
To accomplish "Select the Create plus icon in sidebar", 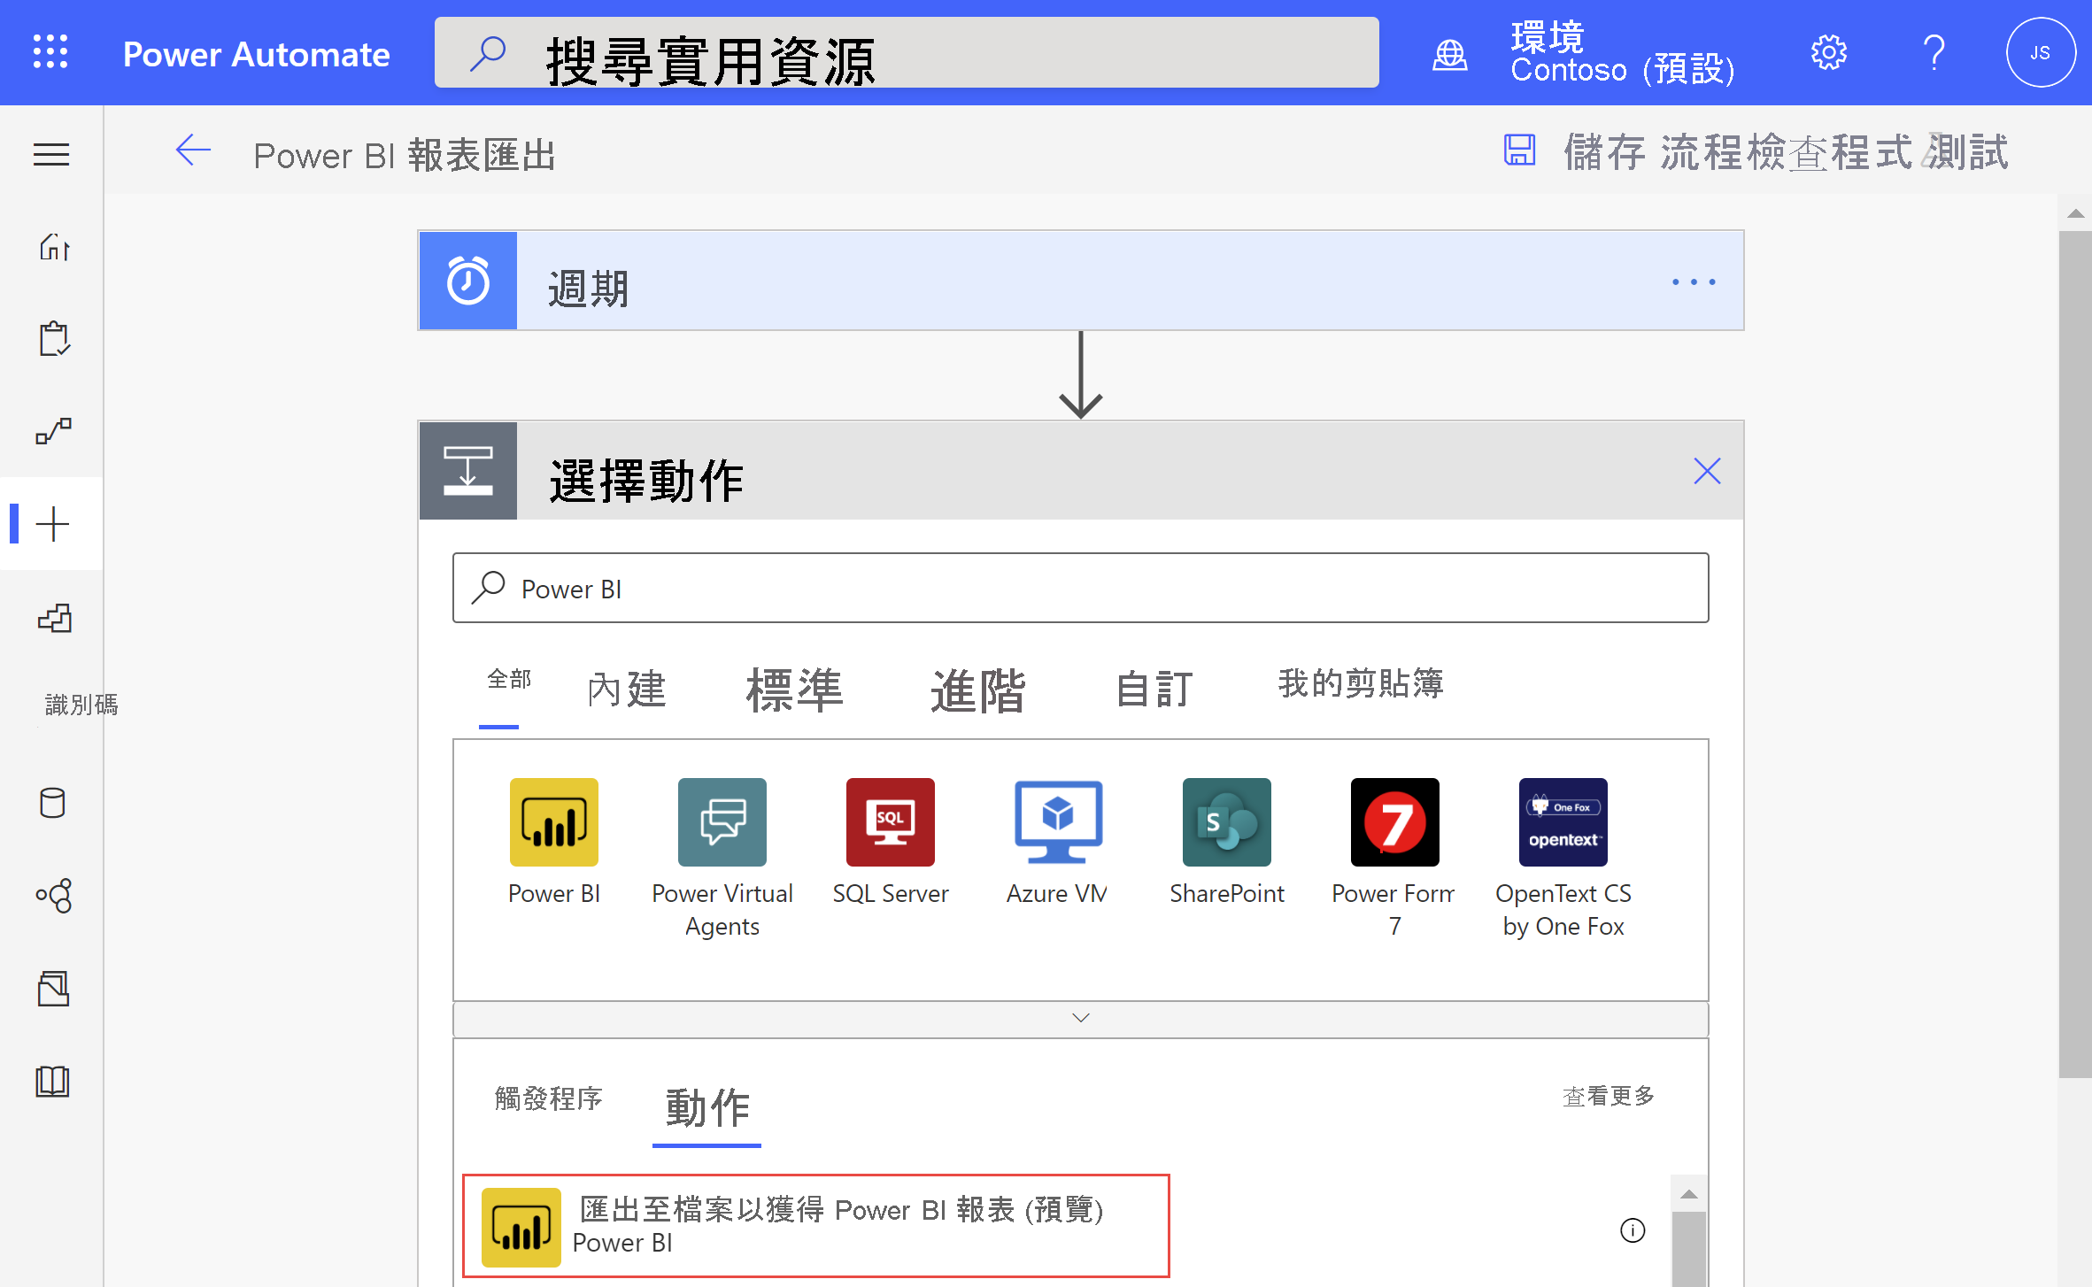I will 52,524.
